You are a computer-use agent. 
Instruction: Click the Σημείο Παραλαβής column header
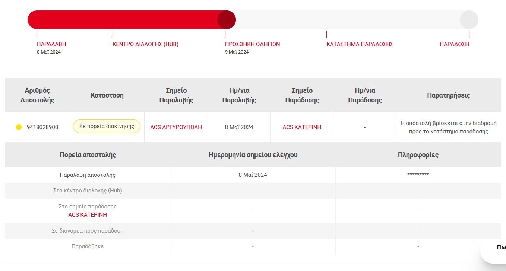pyautogui.click(x=176, y=95)
